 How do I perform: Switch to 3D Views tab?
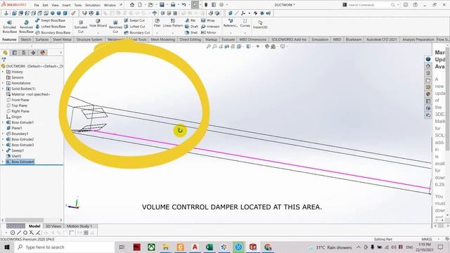(x=53, y=226)
